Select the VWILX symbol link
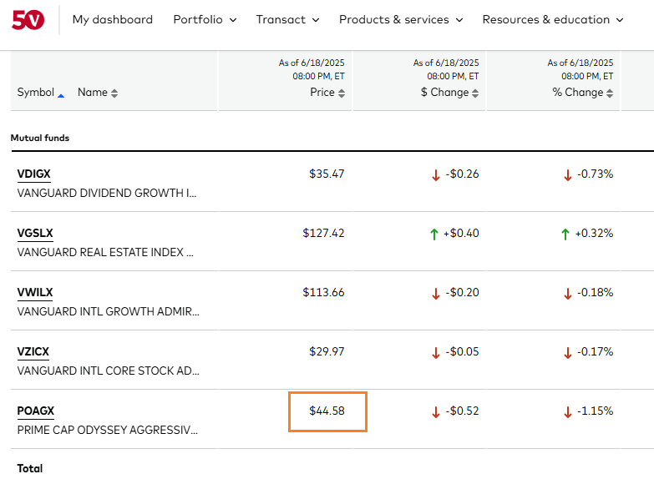The width and height of the screenshot is (654, 489). 35,292
